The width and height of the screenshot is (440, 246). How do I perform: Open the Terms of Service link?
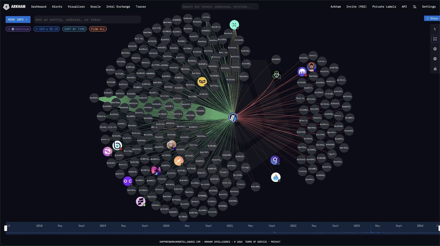click(x=256, y=242)
